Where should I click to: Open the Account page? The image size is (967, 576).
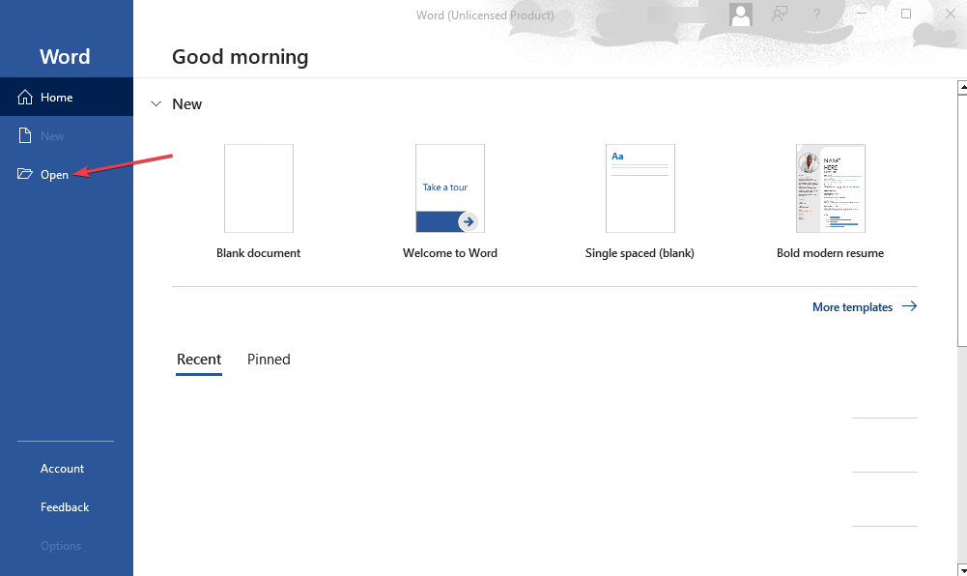(x=62, y=469)
